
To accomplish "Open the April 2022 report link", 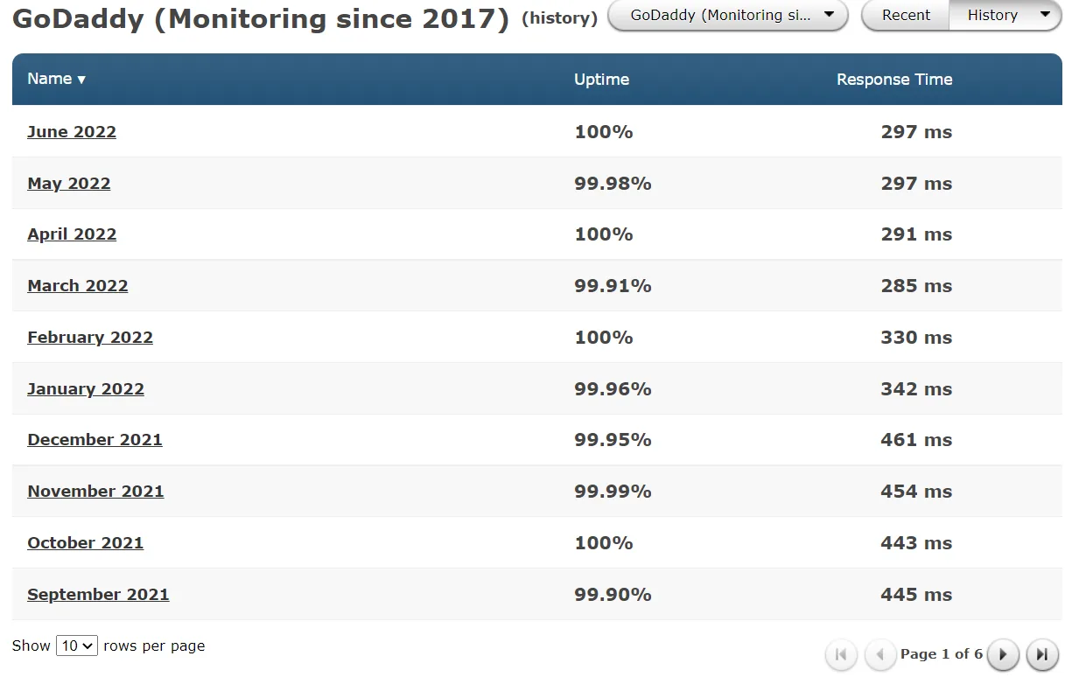I will point(72,234).
